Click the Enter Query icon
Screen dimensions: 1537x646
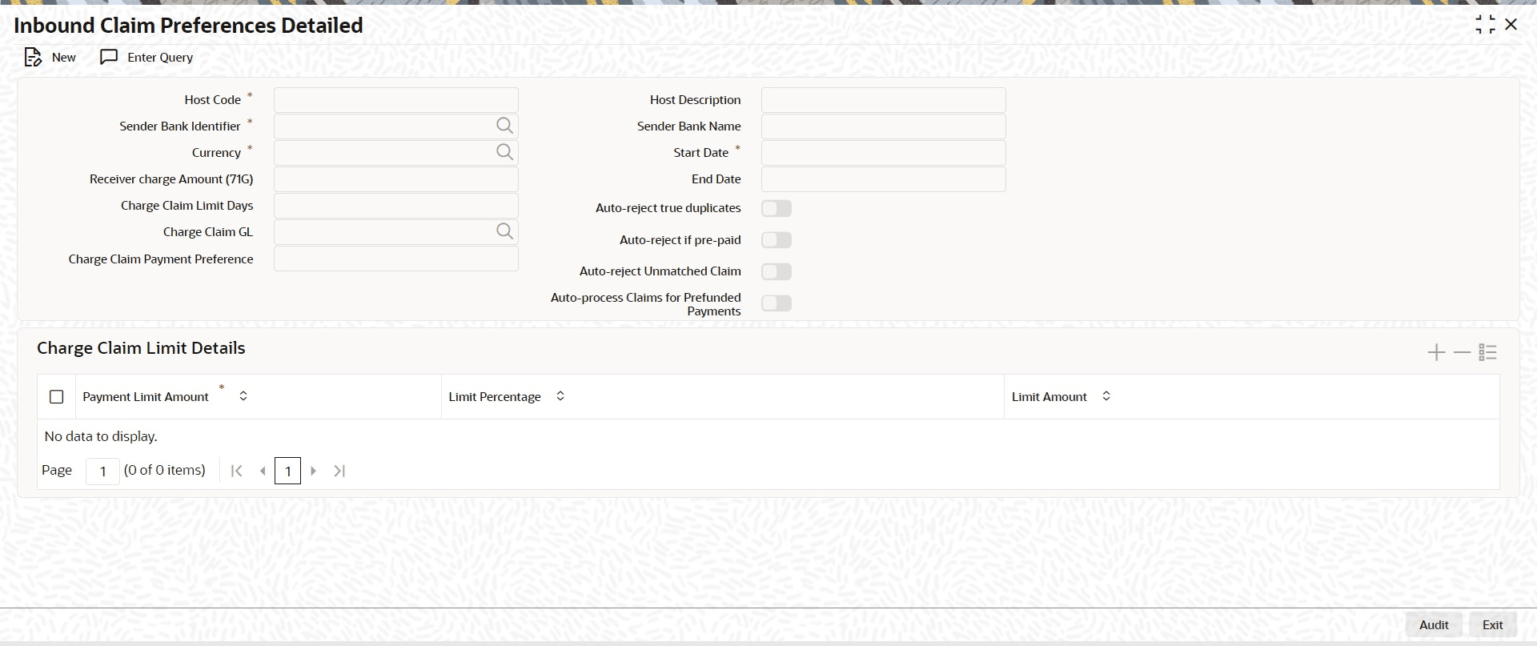(x=109, y=58)
